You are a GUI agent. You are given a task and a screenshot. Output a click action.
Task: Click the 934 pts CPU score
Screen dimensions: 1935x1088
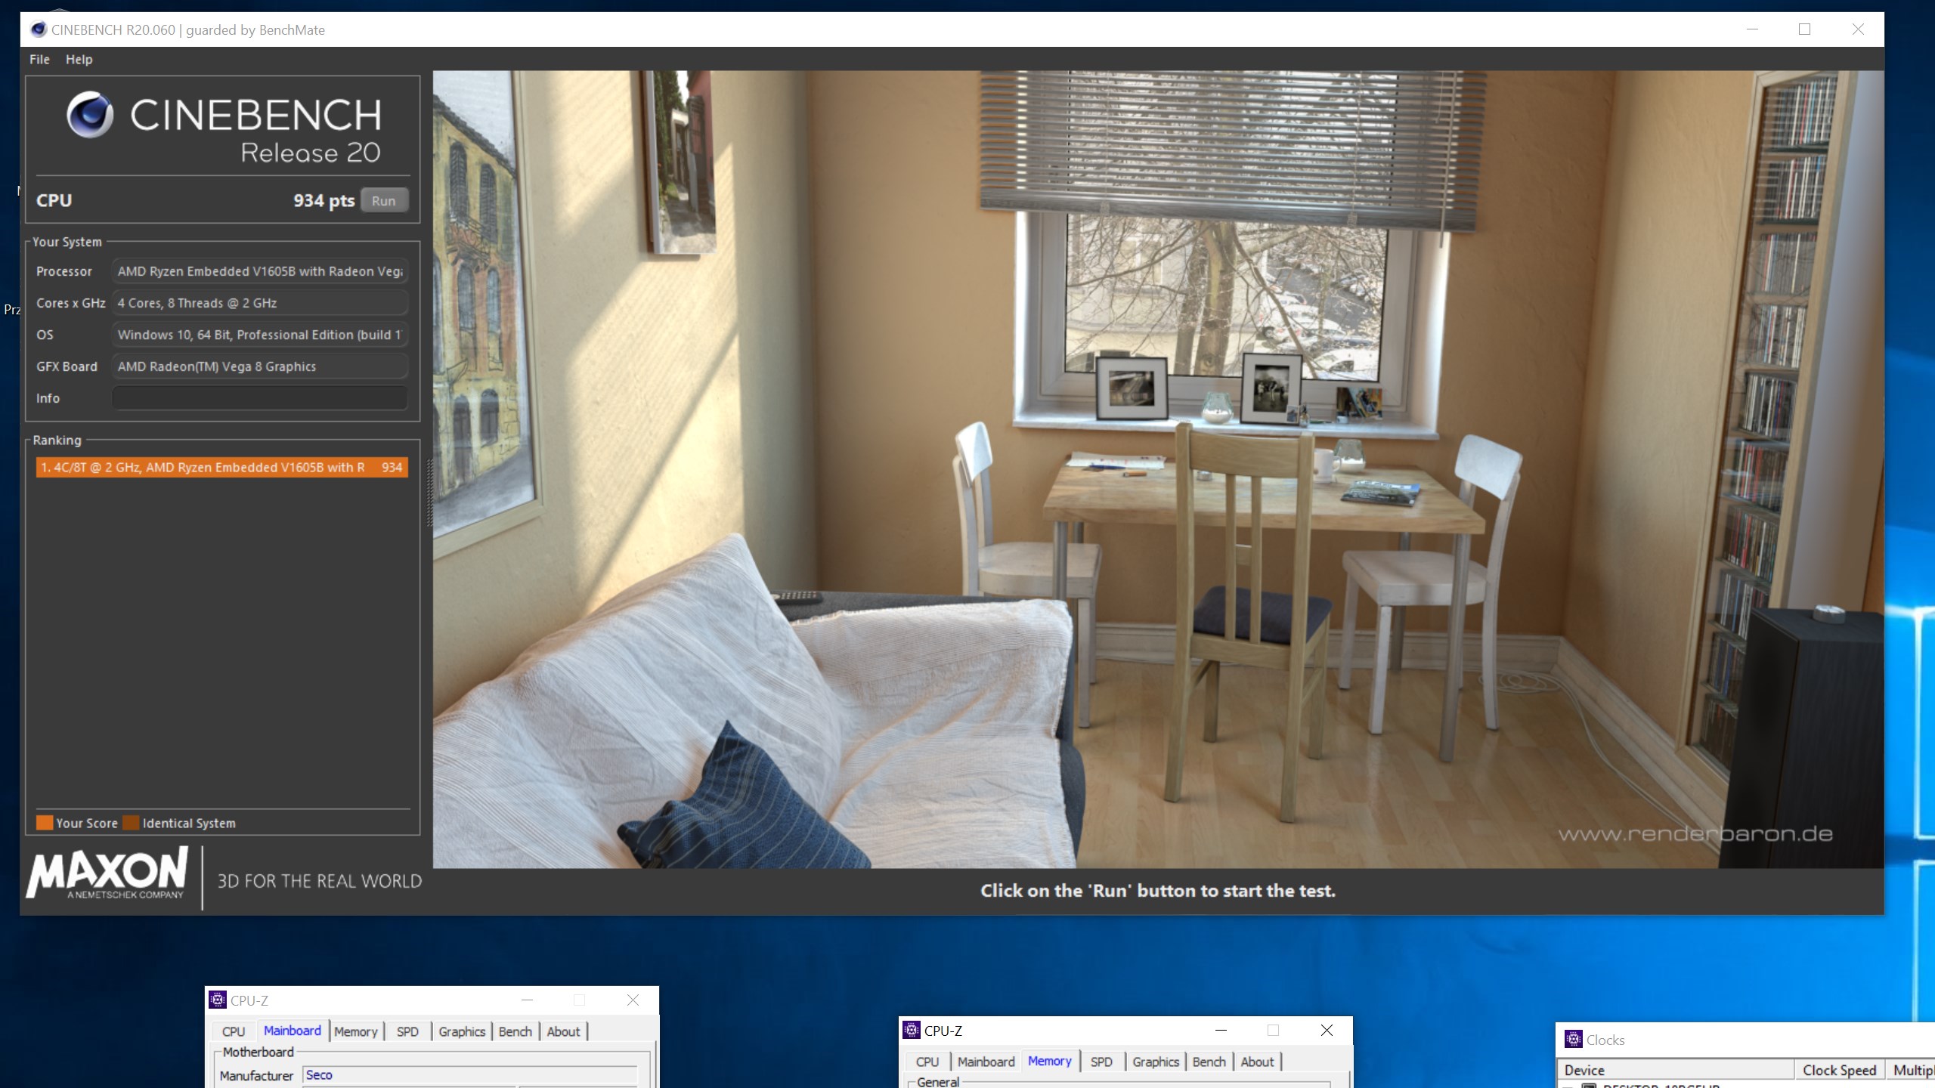[324, 201]
